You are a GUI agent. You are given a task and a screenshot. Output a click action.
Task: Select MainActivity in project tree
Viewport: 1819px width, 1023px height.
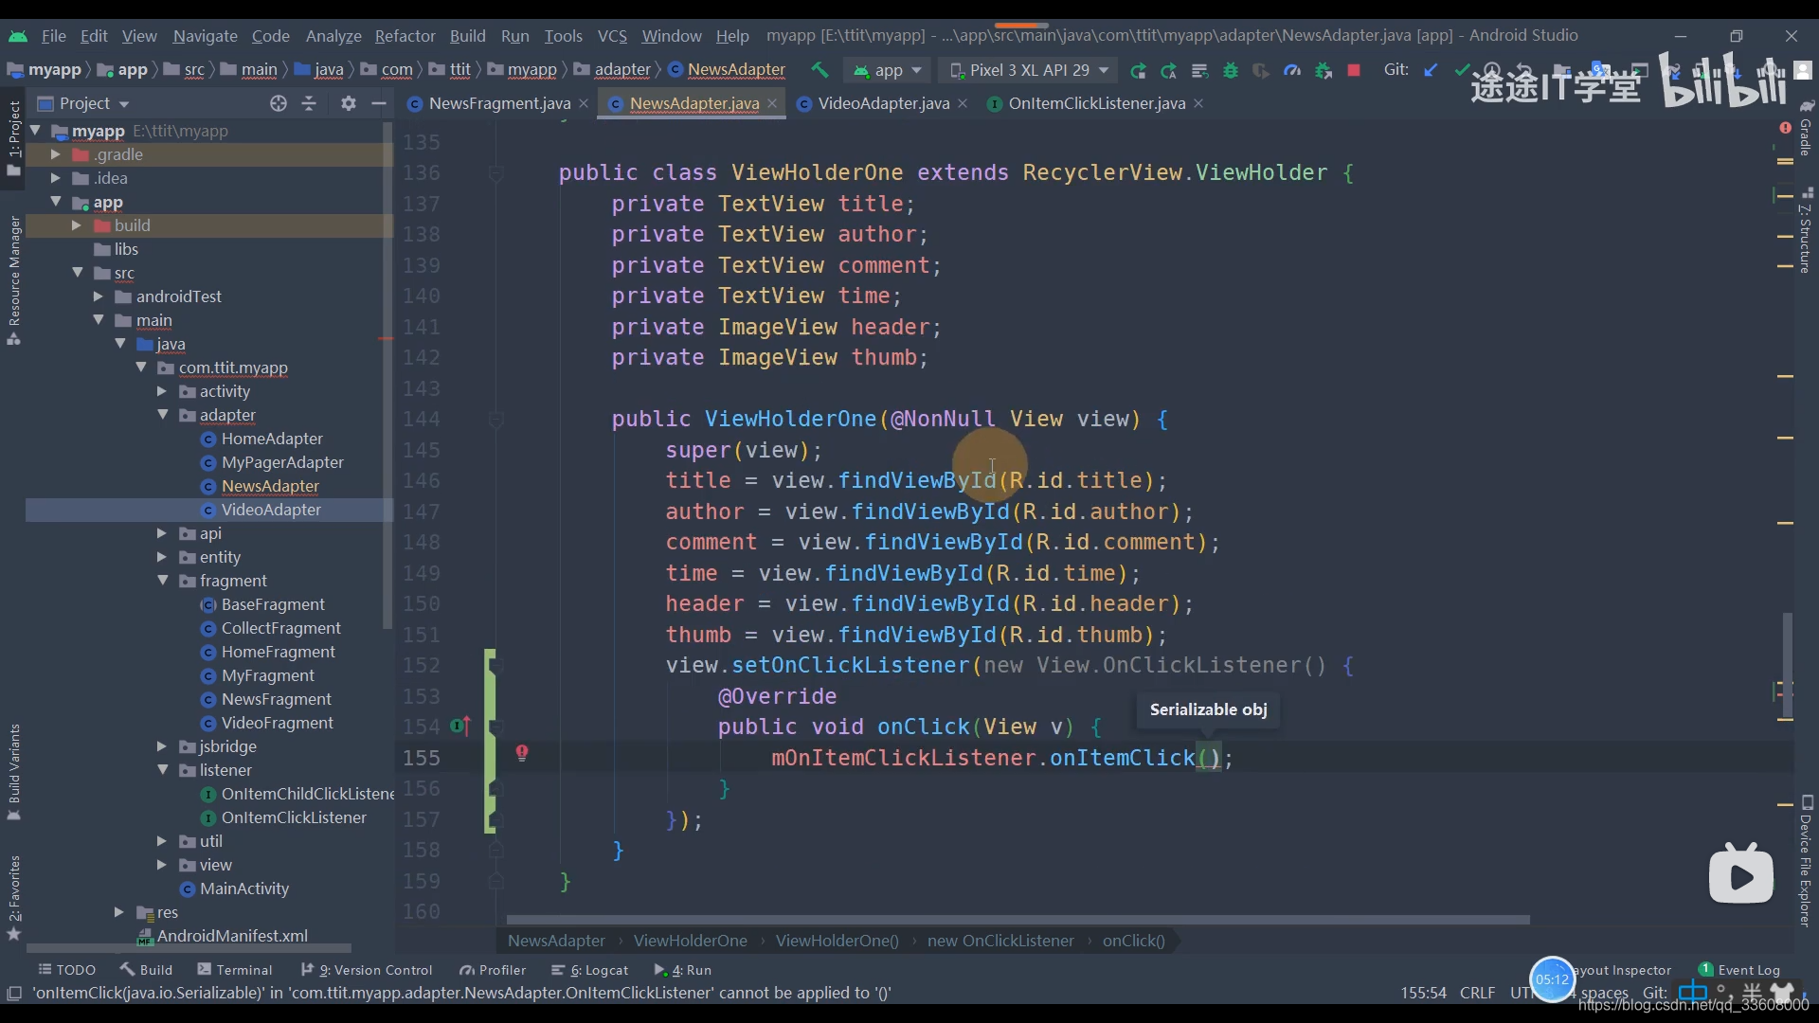[244, 888]
